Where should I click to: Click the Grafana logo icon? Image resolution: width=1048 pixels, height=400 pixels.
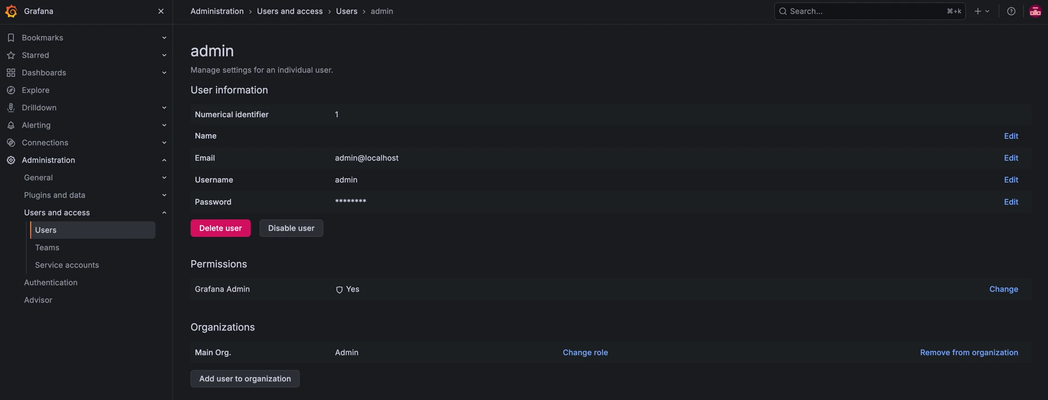[11, 11]
